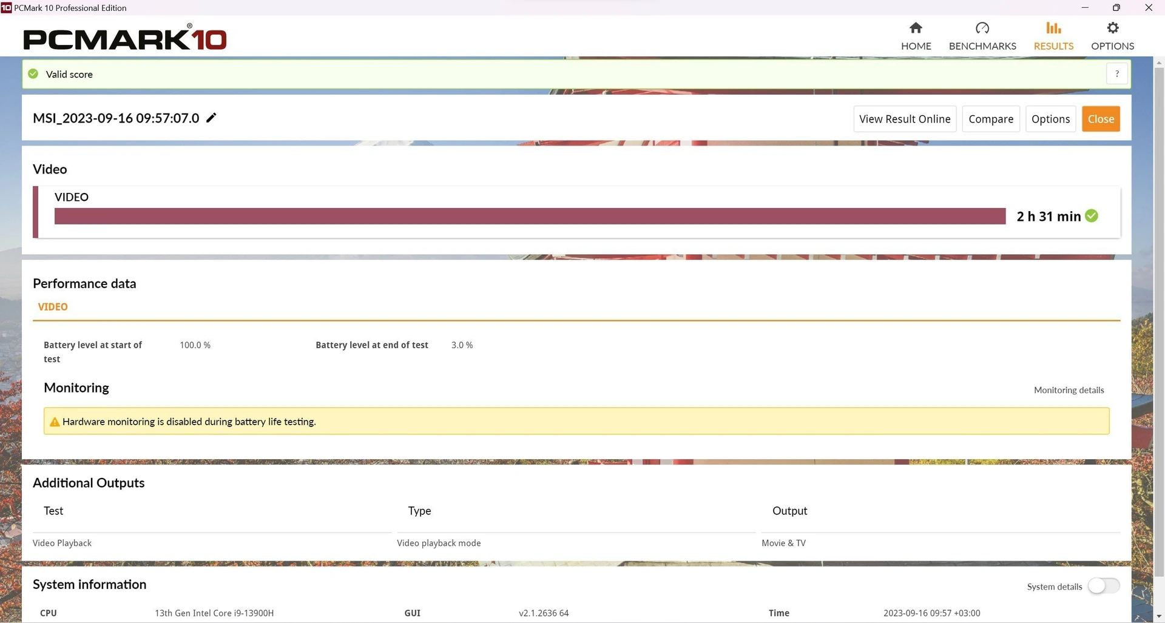Select the VIDEO performance data tab

(53, 307)
